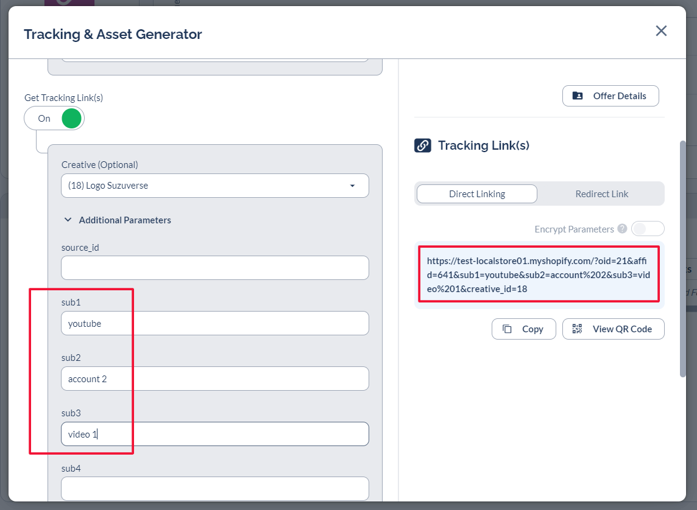Viewport: 697px width, 510px height.
Task: Click the Creative dropdown caret arrow
Action: 352,186
